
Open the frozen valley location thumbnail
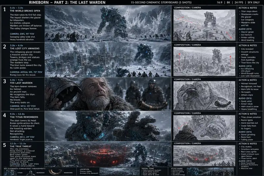(120, 172)
